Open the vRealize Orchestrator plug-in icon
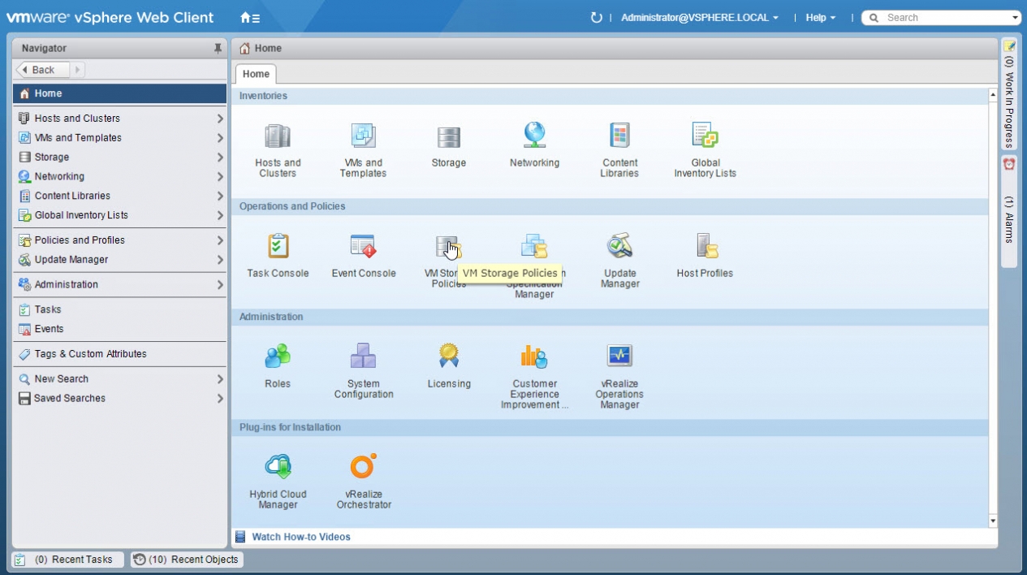This screenshot has height=575, width=1027. pyautogui.click(x=363, y=468)
